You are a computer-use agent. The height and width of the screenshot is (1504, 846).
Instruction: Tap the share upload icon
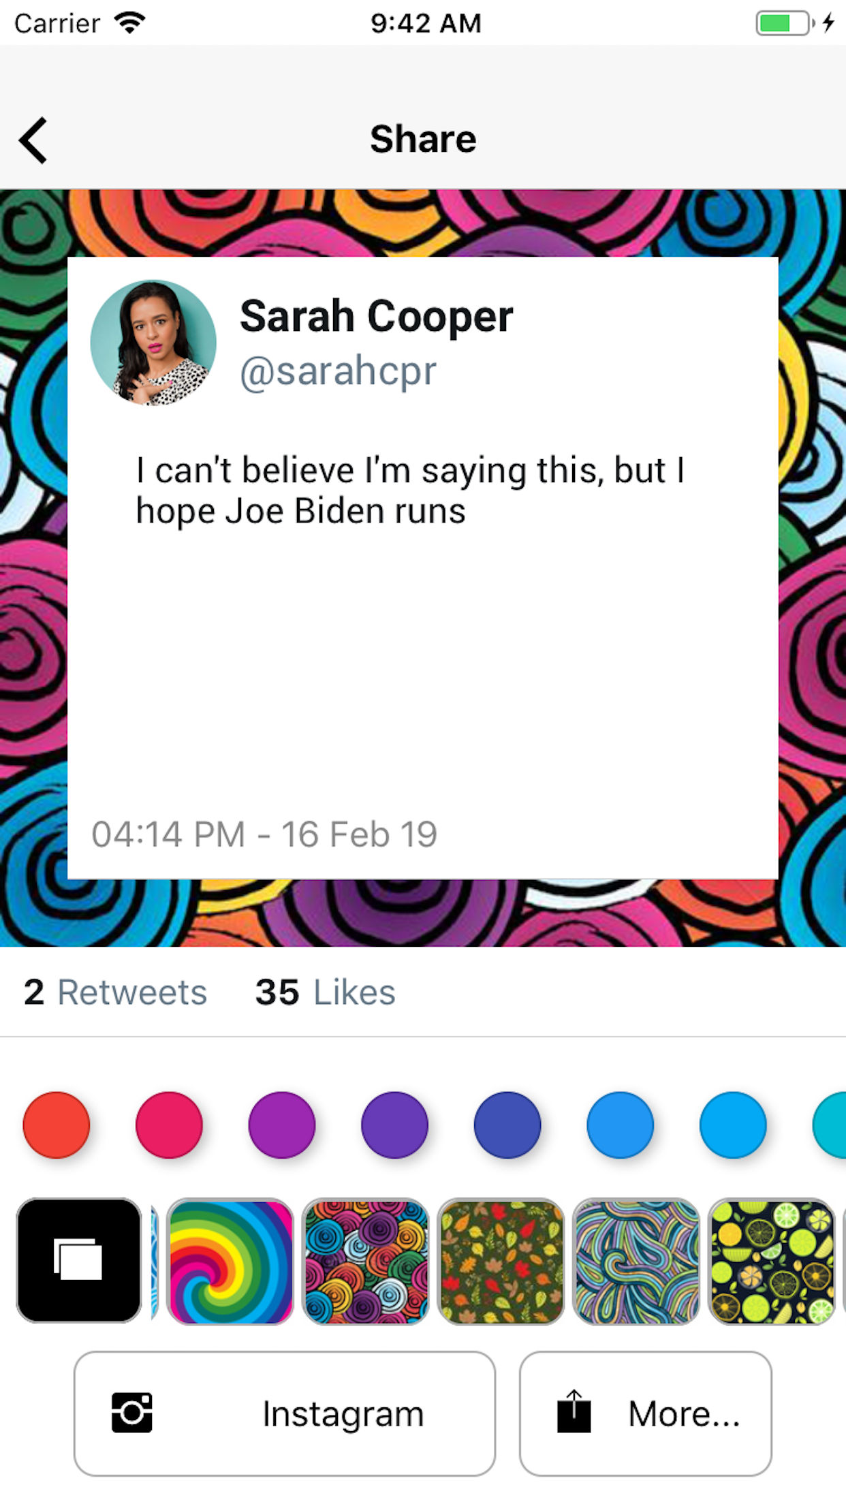[x=574, y=1413]
